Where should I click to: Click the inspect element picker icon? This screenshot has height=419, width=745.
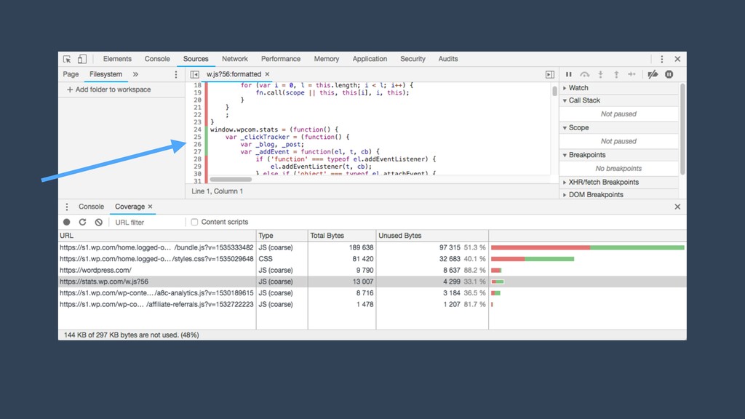pos(67,59)
